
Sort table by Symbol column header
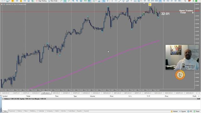5,96
